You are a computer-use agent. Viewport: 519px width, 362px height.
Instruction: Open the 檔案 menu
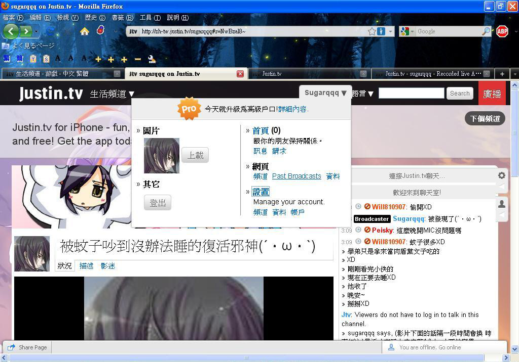pos(13,18)
